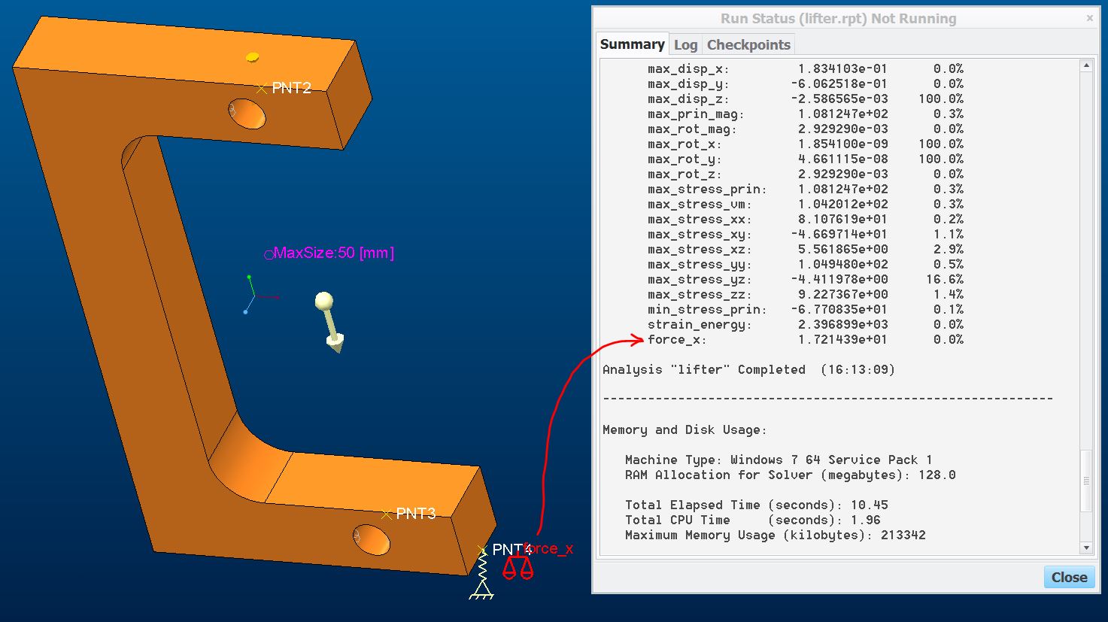The image size is (1108, 622).
Task: Click the ground constraint base symbol
Action: point(482,594)
